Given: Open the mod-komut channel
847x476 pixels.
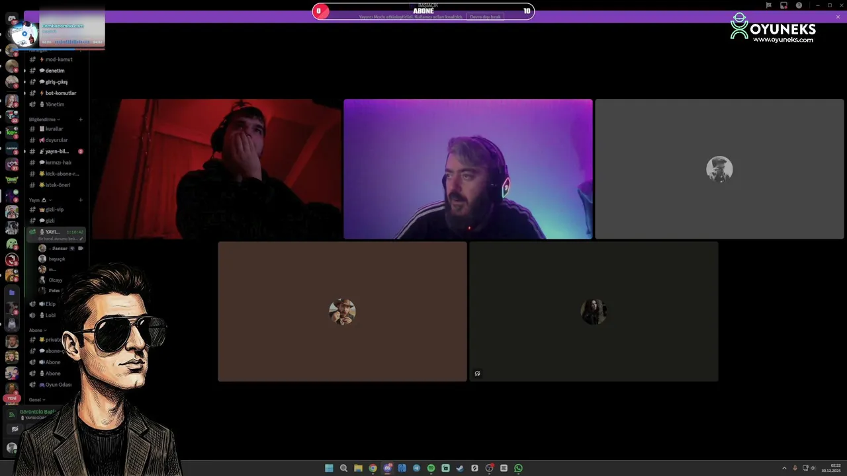Looking at the screenshot, I should pyautogui.click(x=56, y=59).
